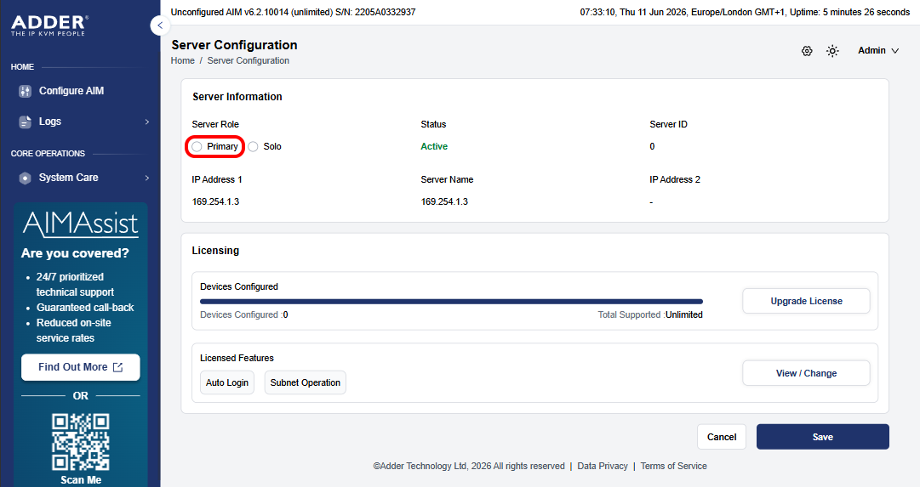Click the Subnet Operation feature tag

[305, 382]
